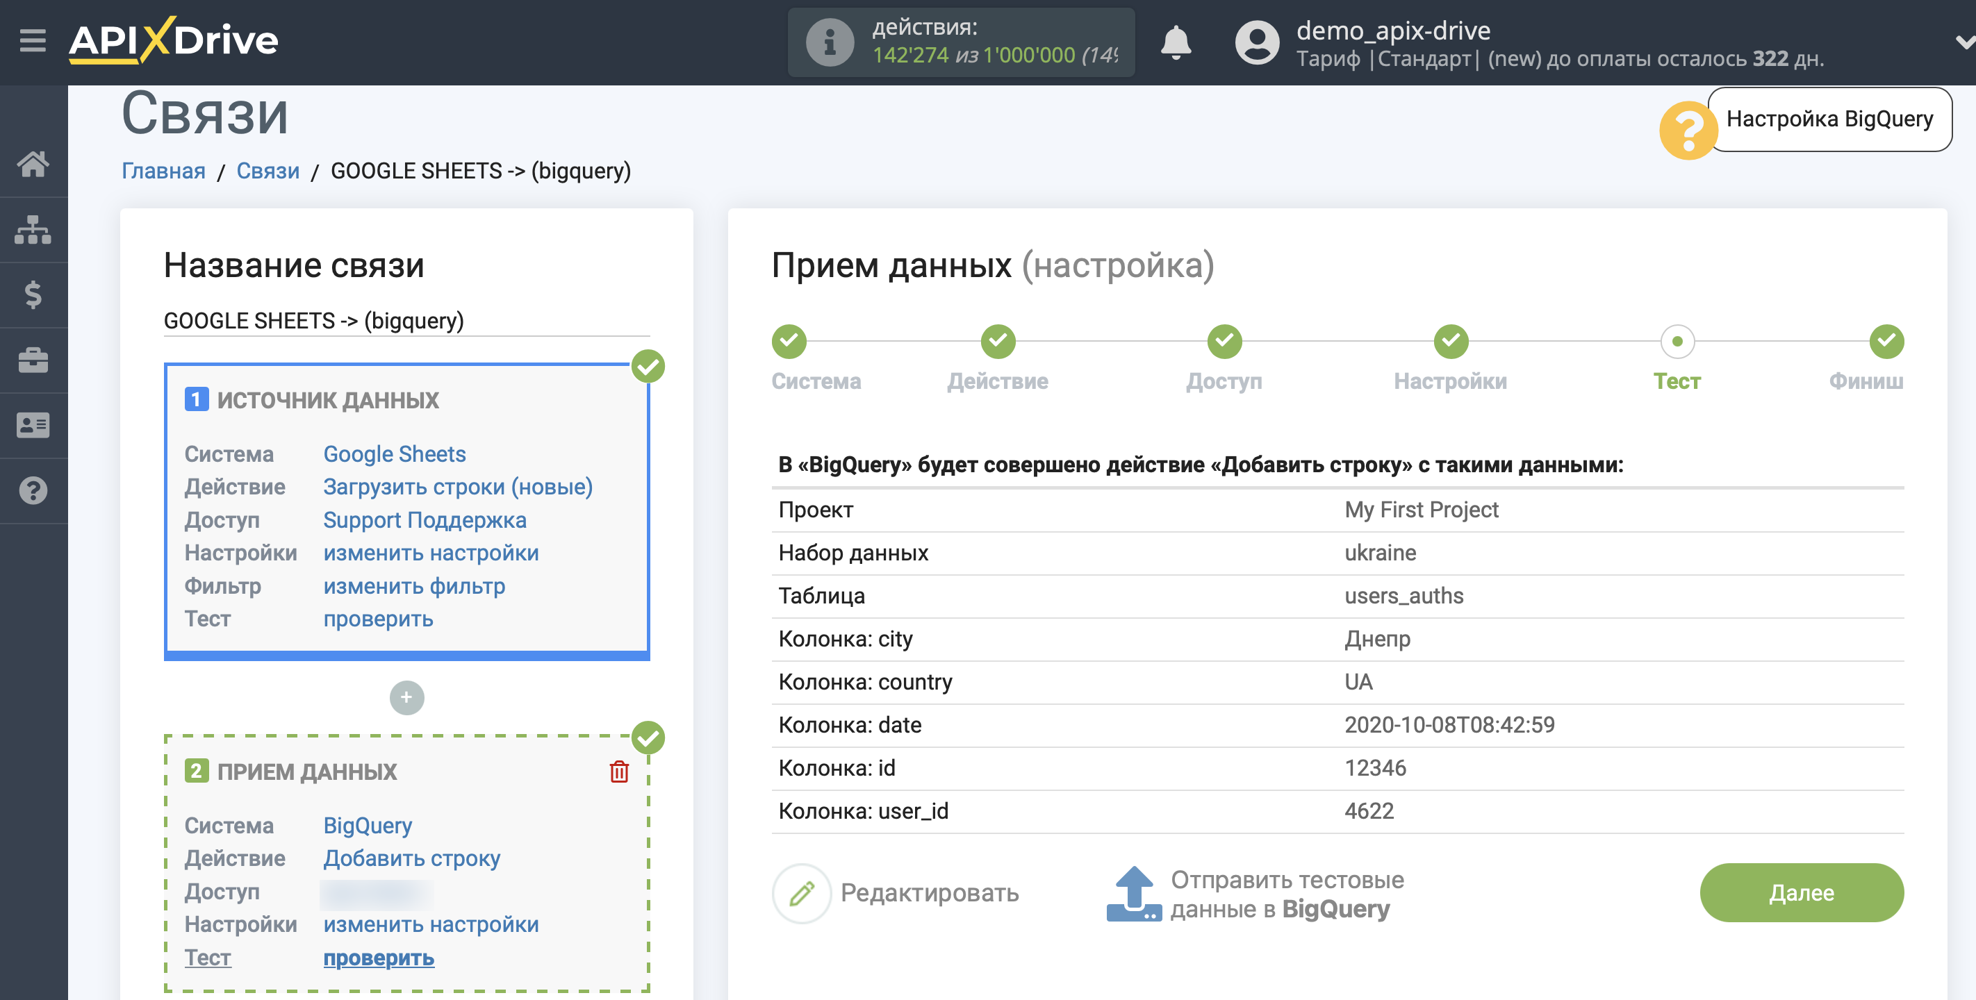Edit the connection name field
Screen dimensions: 1976x1000
click(x=406, y=321)
